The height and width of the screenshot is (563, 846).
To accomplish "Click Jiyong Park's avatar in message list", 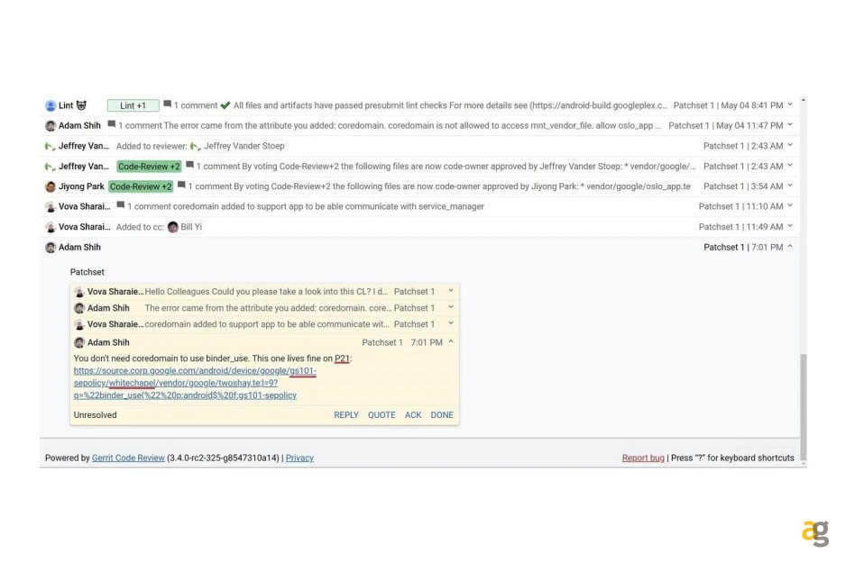I will [51, 186].
